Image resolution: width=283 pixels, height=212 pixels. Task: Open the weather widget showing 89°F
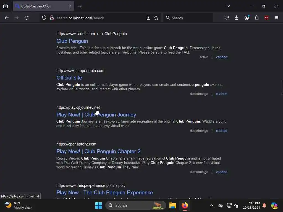(x=18, y=205)
